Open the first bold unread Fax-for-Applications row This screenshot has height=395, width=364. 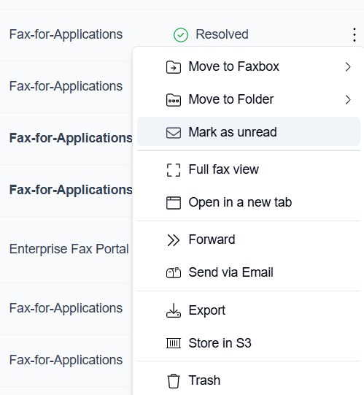coord(71,138)
